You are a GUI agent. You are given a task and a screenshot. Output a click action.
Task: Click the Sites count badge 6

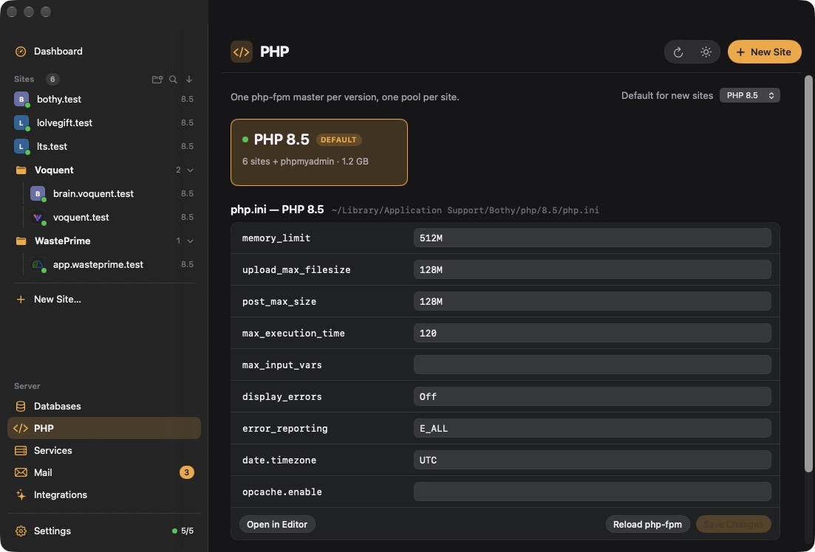52,80
